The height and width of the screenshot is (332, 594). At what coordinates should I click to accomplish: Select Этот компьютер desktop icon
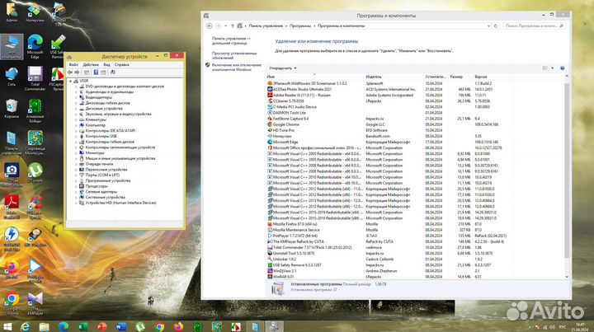pyautogui.click(x=12, y=44)
